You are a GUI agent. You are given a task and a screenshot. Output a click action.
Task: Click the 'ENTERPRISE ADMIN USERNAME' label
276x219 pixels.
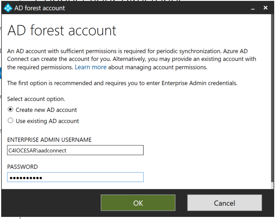coord(49,140)
